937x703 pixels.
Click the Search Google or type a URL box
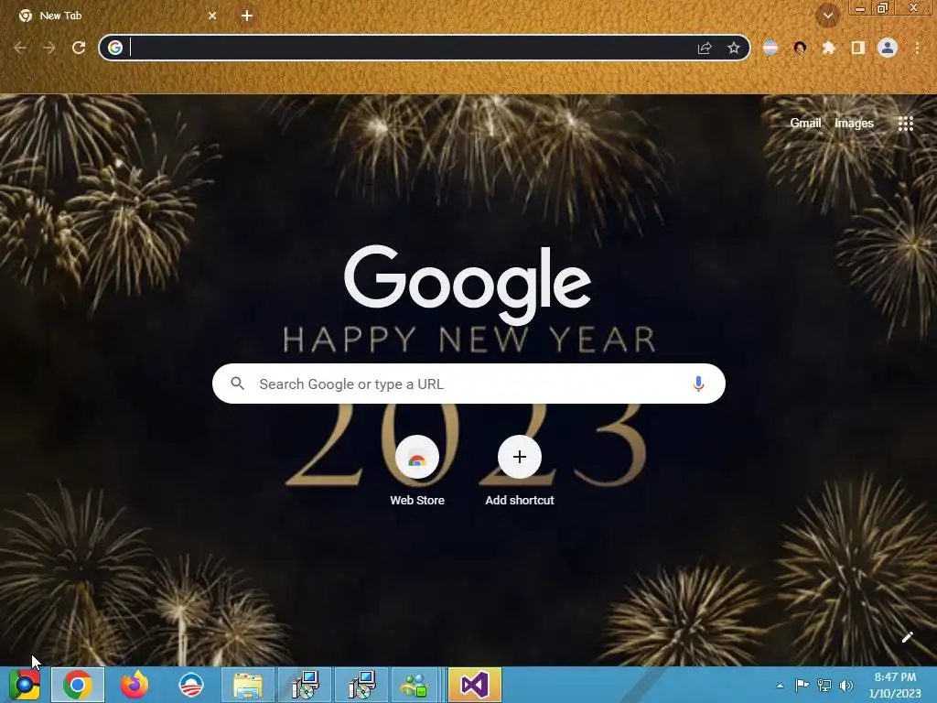click(468, 384)
